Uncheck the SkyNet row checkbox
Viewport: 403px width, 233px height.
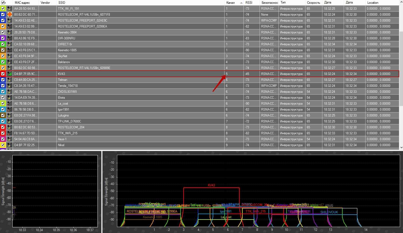point(3,56)
